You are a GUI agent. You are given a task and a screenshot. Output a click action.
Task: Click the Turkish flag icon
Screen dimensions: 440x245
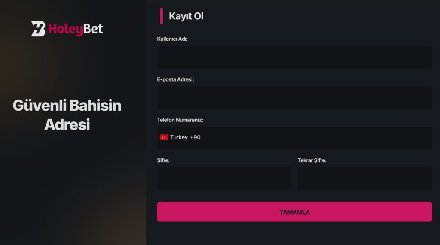point(164,137)
